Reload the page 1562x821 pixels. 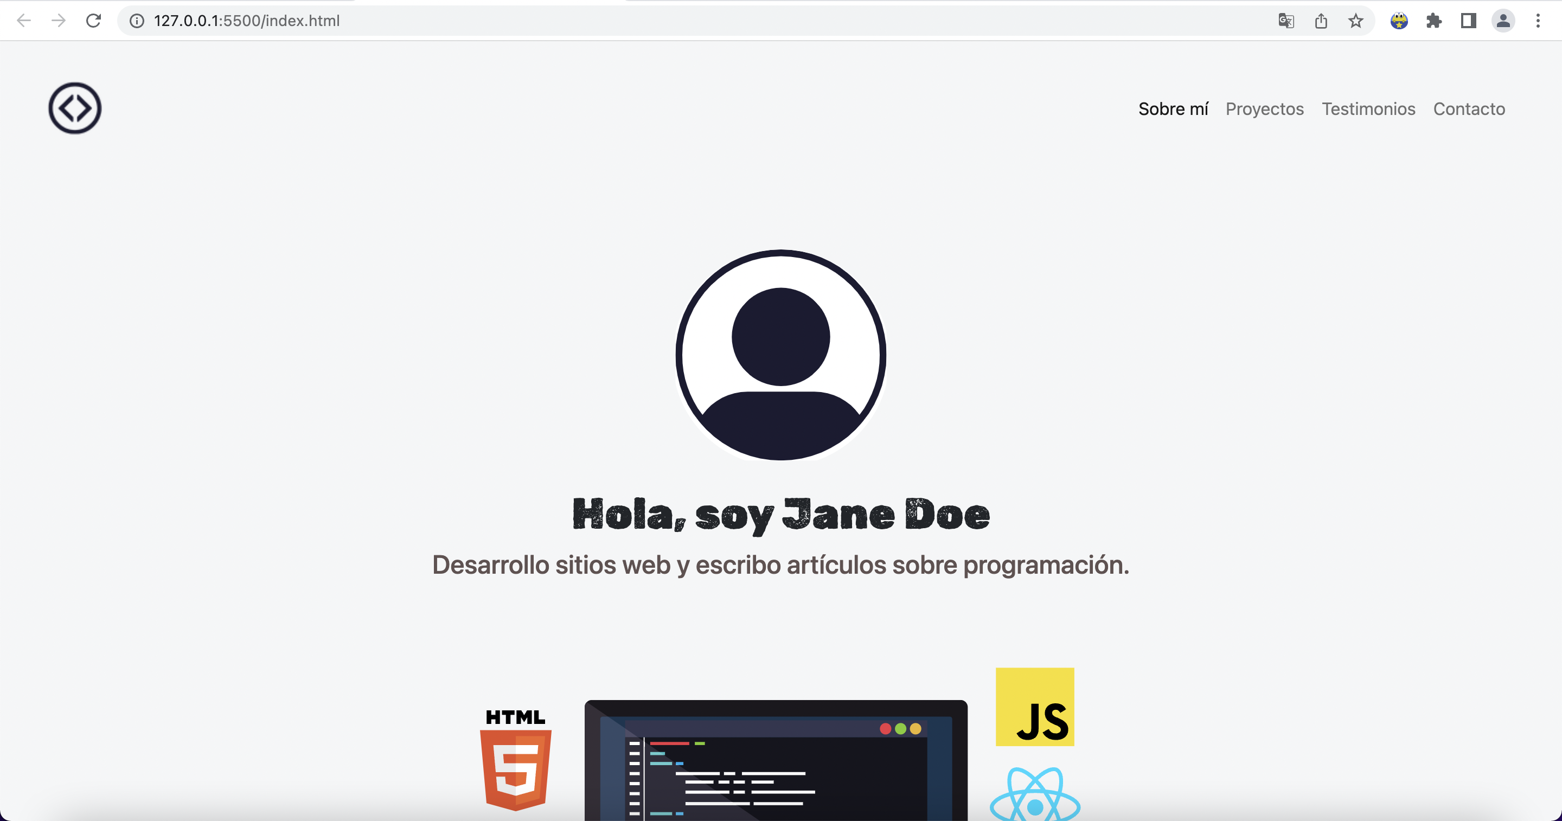point(93,20)
